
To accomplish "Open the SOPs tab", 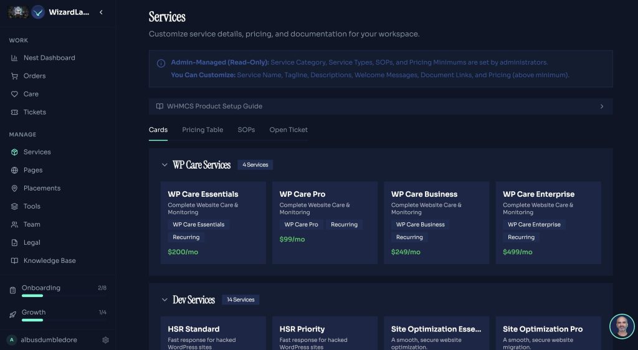I will pos(246,130).
